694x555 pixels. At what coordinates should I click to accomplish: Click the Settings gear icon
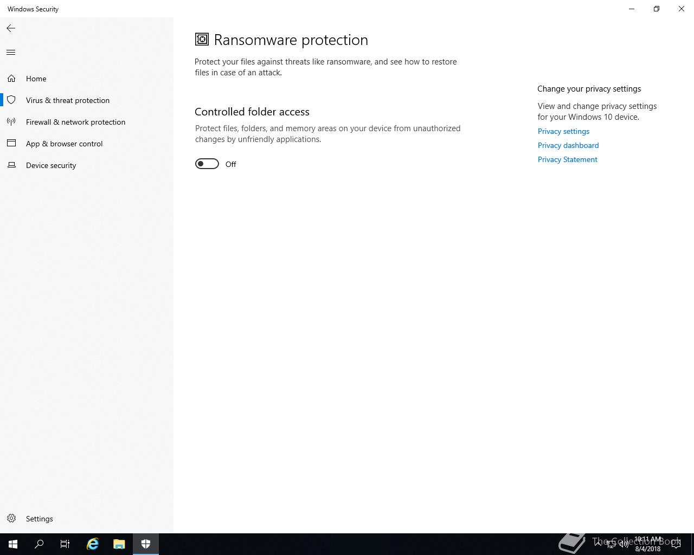(x=11, y=519)
